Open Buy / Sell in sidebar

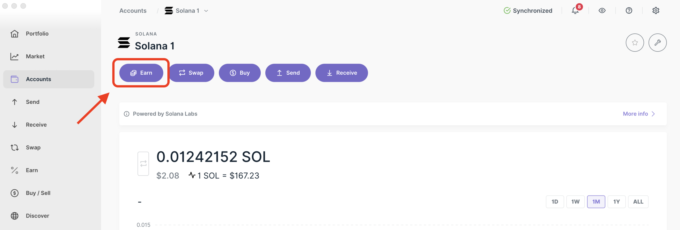pyautogui.click(x=38, y=193)
